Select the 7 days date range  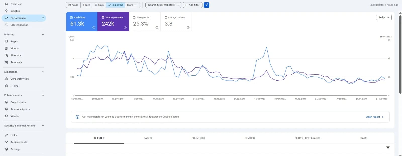pyautogui.click(x=86, y=5)
